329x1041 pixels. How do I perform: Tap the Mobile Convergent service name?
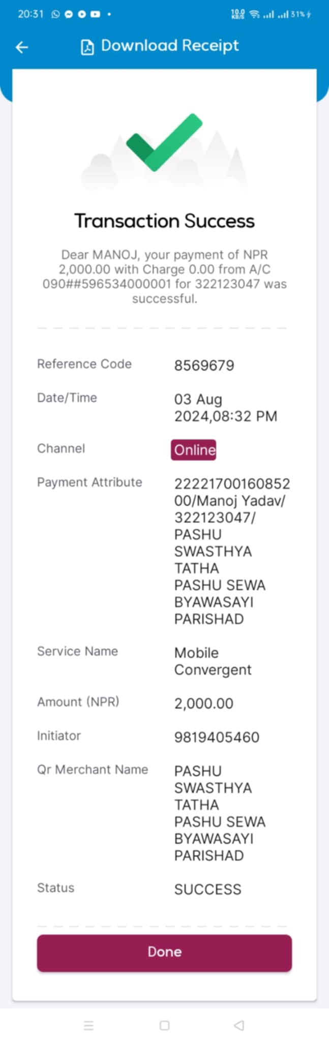213,661
